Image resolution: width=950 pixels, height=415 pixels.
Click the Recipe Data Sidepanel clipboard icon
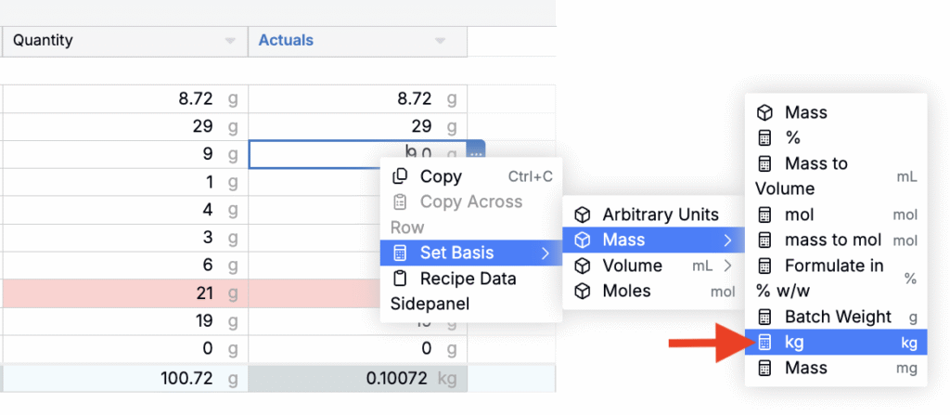(400, 279)
